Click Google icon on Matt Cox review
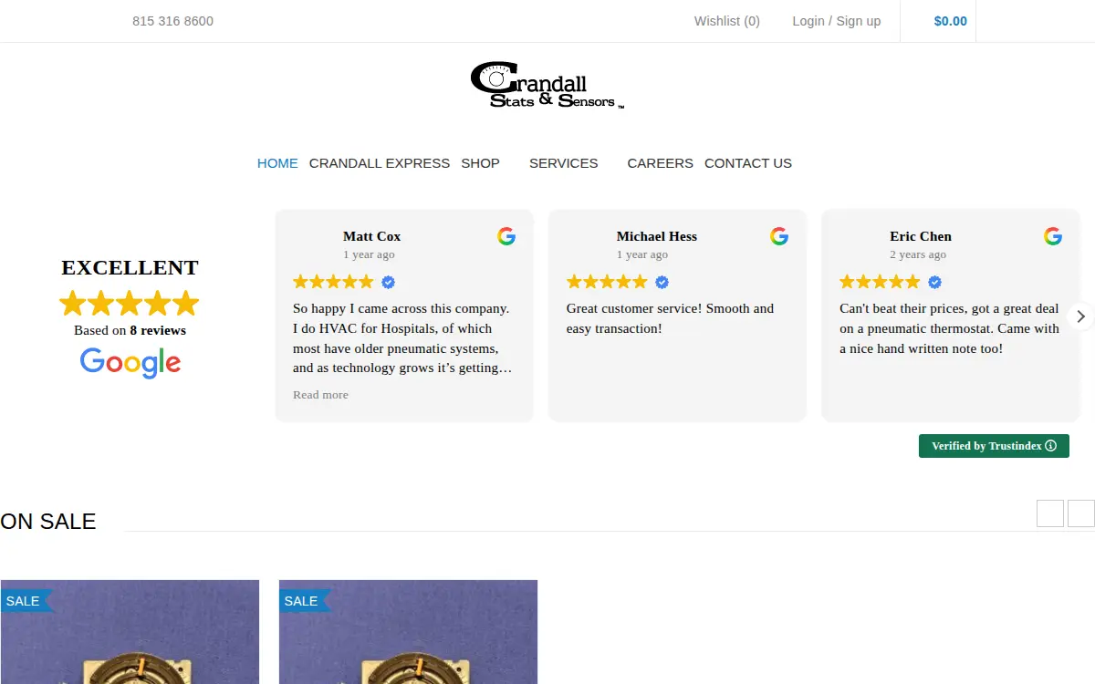 pyautogui.click(x=506, y=236)
